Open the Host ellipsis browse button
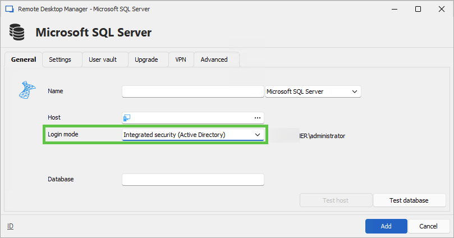 pos(258,118)
